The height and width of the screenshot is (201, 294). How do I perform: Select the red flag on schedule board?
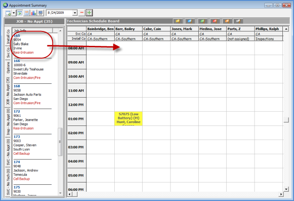click(x=215, y=21)
